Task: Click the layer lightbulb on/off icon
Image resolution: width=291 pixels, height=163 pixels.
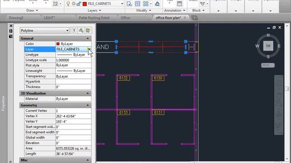Action: (x=68, y=4)
